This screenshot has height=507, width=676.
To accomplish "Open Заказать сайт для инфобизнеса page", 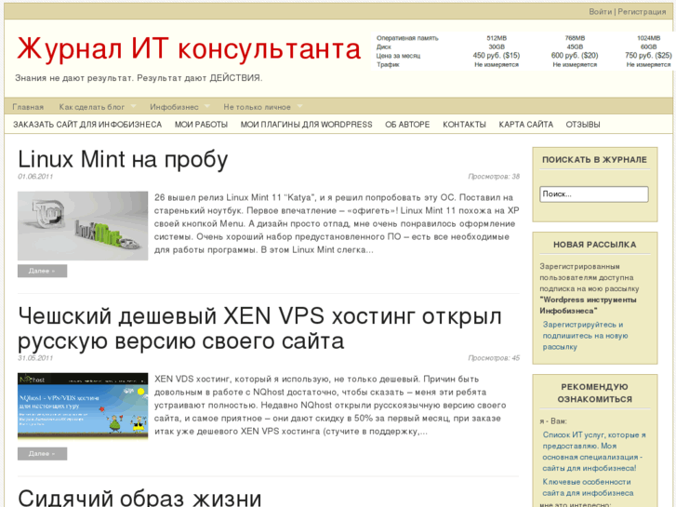I will pyautogui.click(x=87, y=125).
